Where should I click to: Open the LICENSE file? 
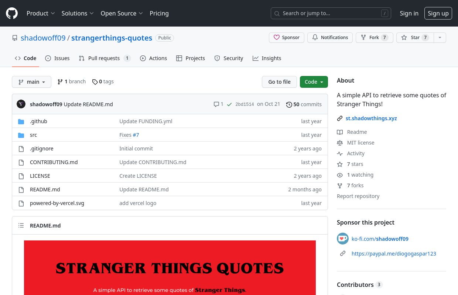pos(40,176)
